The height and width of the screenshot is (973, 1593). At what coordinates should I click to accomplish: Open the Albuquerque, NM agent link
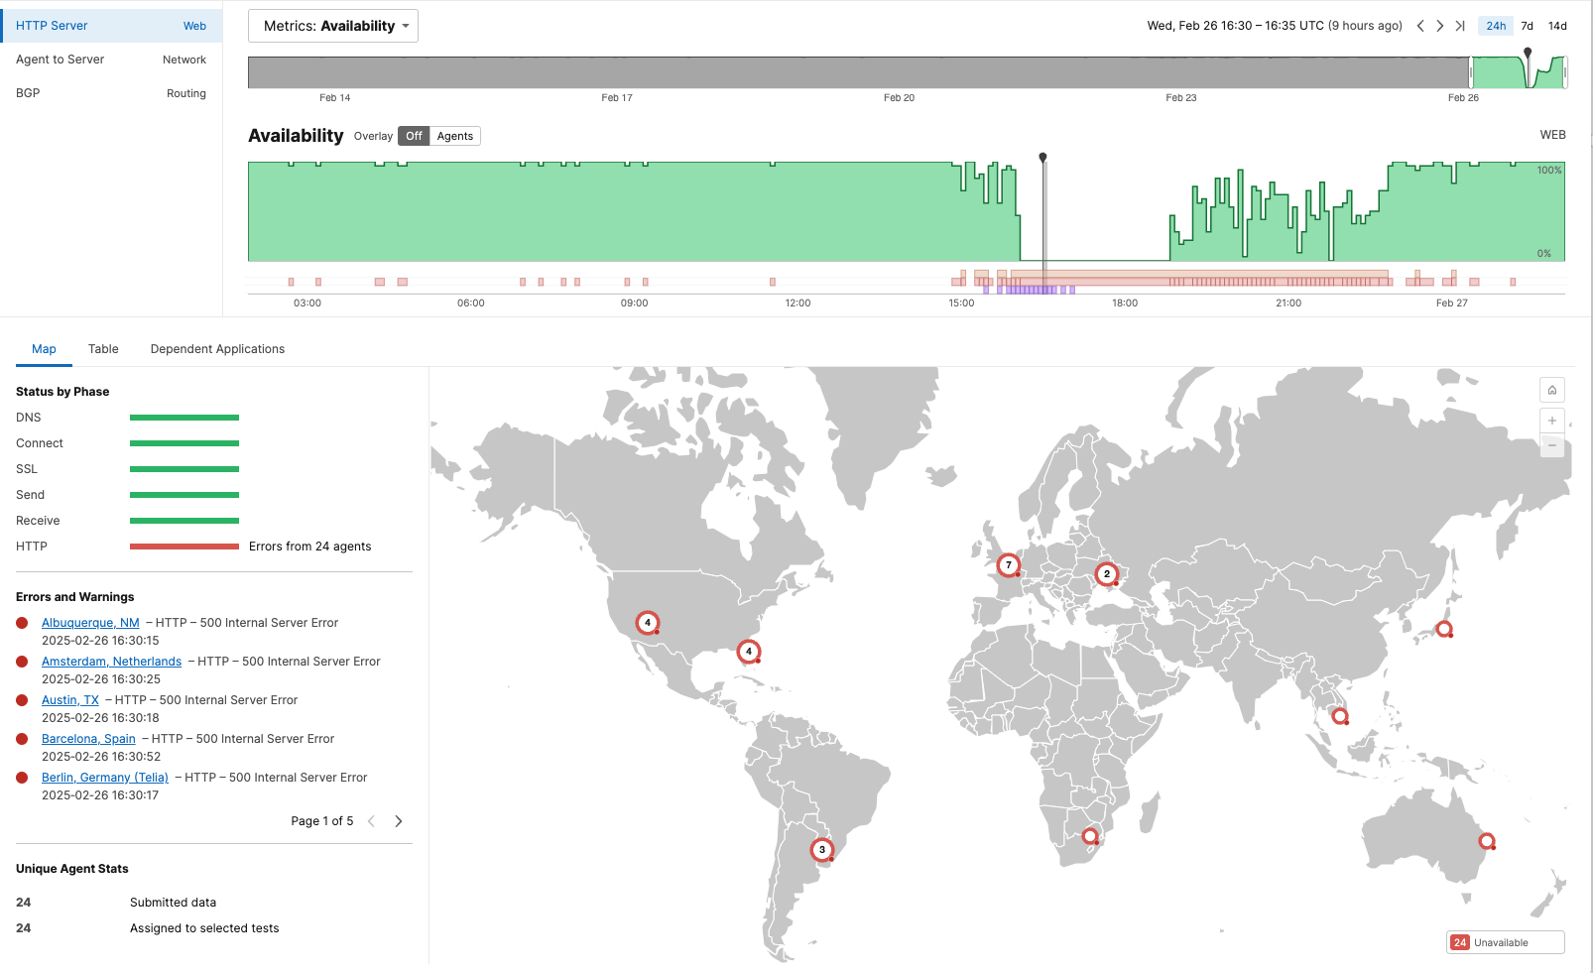click(90, 623)
